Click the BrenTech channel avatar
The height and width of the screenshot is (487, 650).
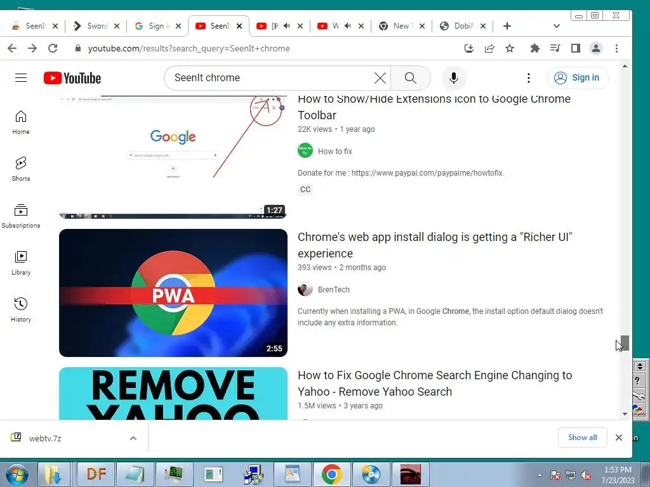point(305,289)
